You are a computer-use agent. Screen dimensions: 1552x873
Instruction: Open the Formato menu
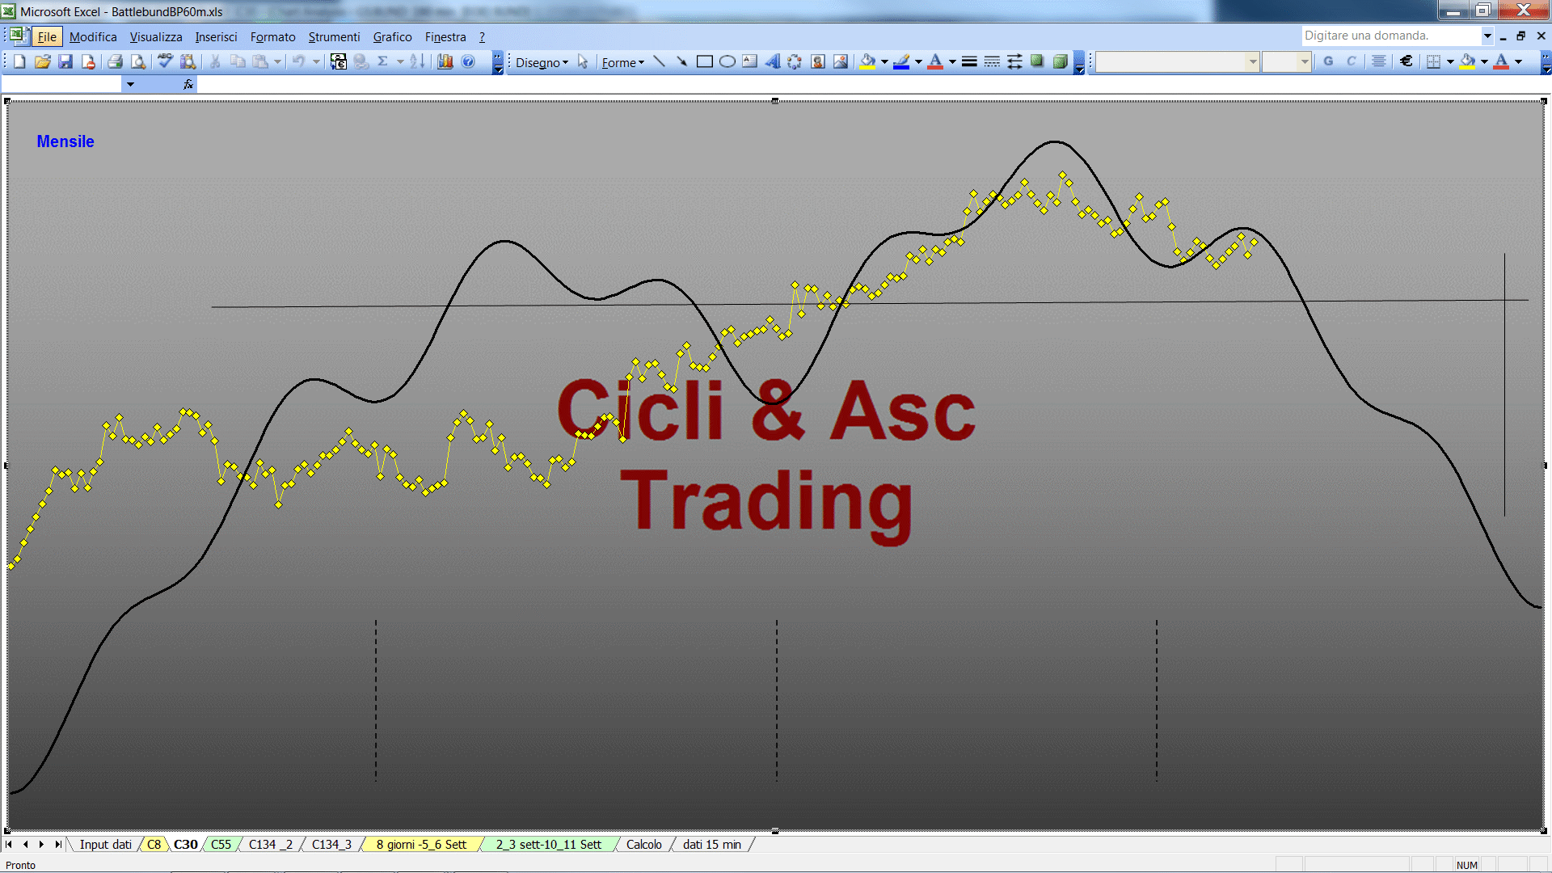click(272, 37)
